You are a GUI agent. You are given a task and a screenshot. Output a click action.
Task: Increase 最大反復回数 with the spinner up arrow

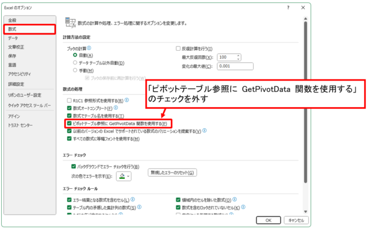[x=238, y=56]
